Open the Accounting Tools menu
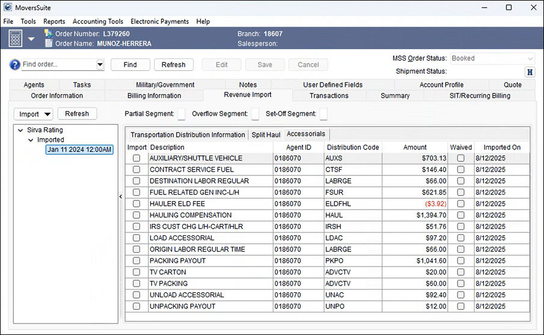 point(98,22)
